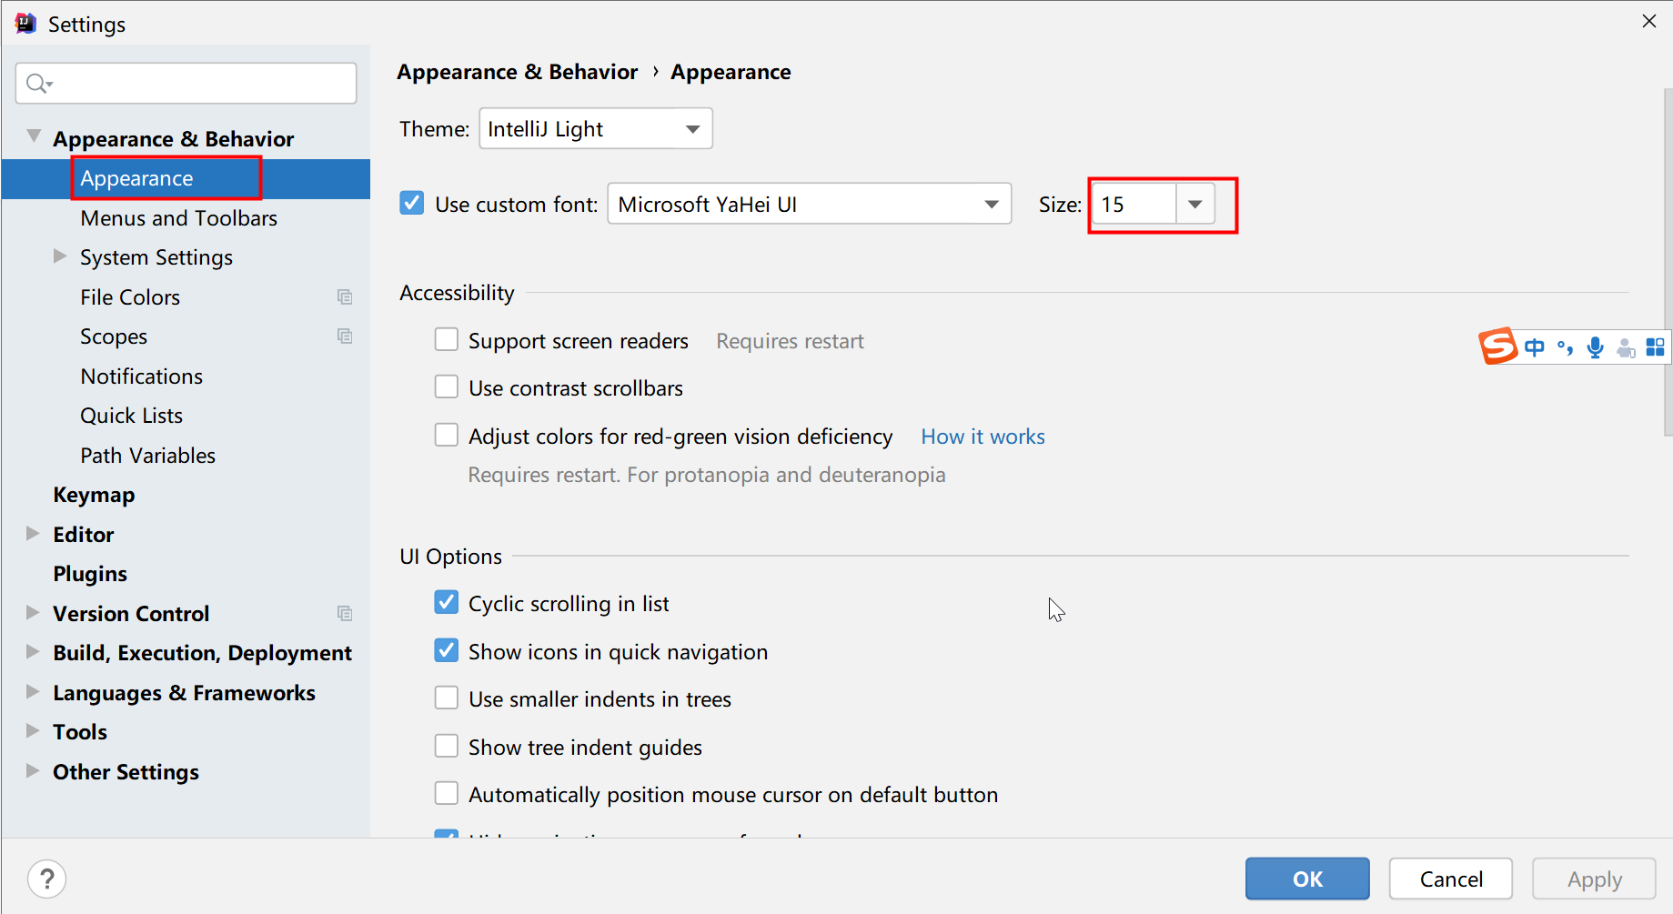This screenshot has width=1673, height=914.
Task: Uncheck the Use custom font checkbox
Action: pos(412,203)
